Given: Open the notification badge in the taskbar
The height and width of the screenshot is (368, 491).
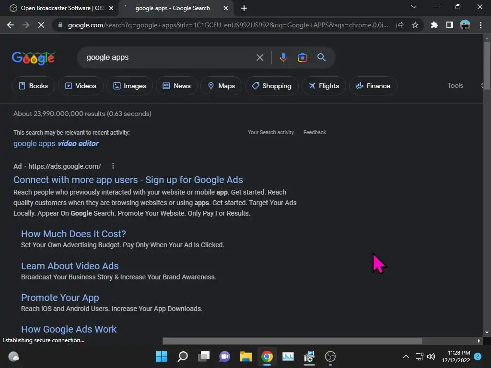Looking at the screenshot, I should click(x=478, y=356).
